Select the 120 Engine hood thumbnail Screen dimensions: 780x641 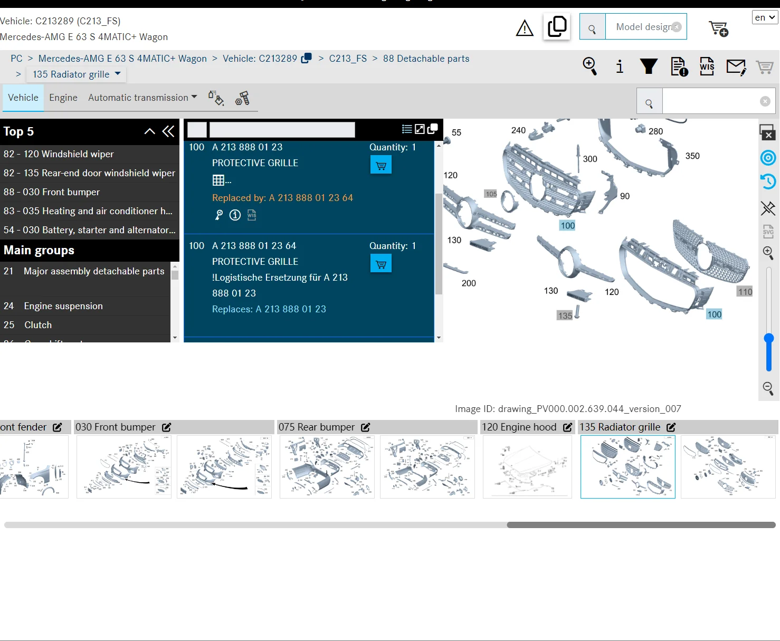coord(527,467)
